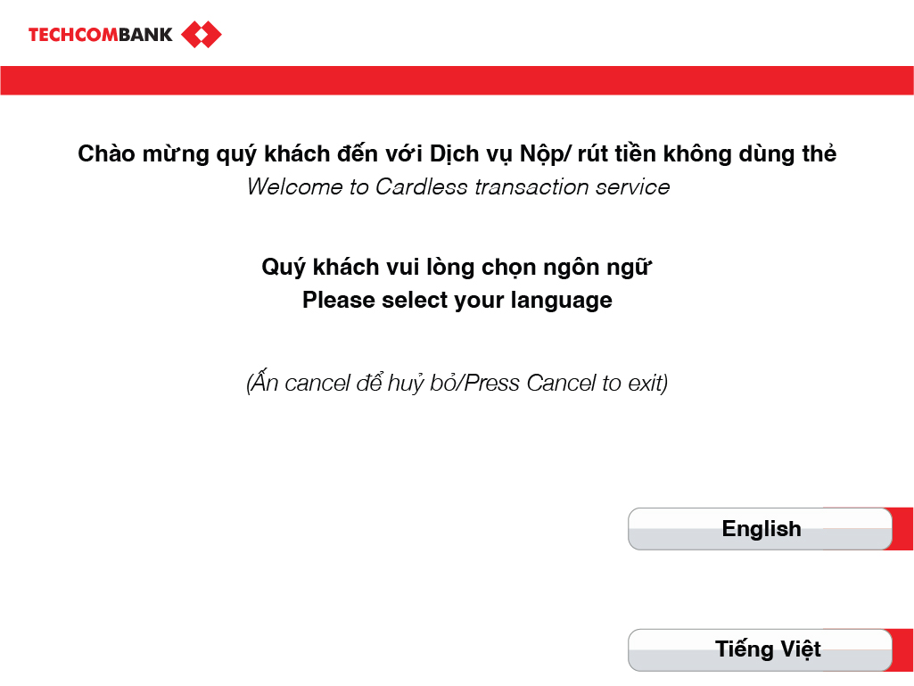Image resolution: width=914 pixels, height=686 pixels.
Task: Click the word "Cardless" in subtitle
Action: tap(421, 187)
